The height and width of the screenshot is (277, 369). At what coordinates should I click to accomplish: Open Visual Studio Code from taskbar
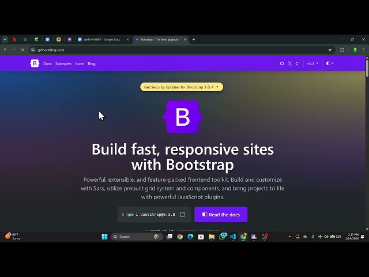[x=233, y=237]
